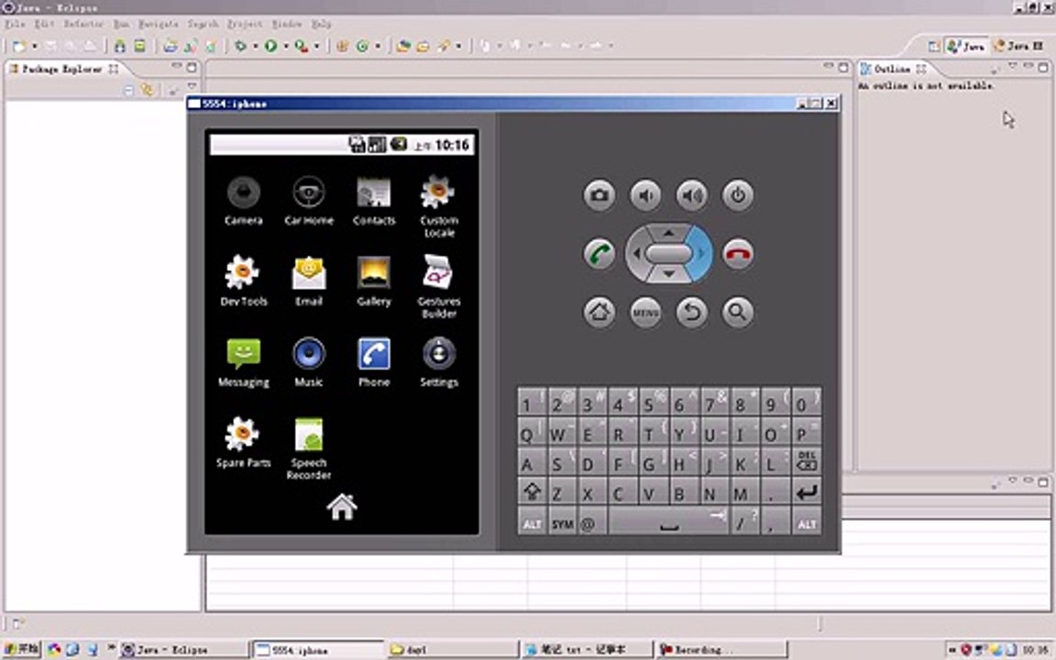The height and width of the screenshot is (660, 1056).
Task: Open the Refactor menu in Eclipse
Action: [x=83, y=24]
